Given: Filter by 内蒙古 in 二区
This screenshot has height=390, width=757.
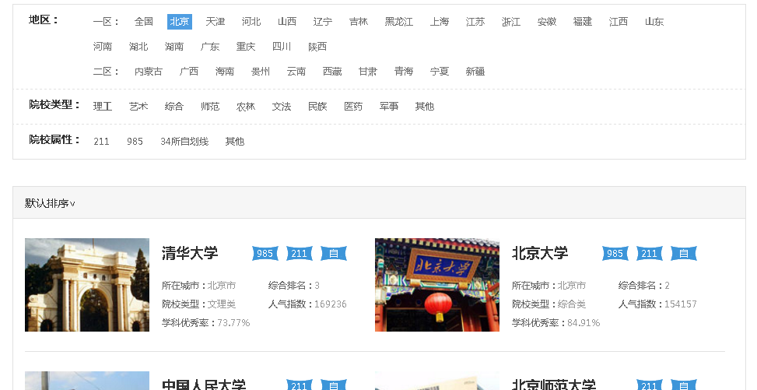Looking at the screenshot, I should click(149, 72).
